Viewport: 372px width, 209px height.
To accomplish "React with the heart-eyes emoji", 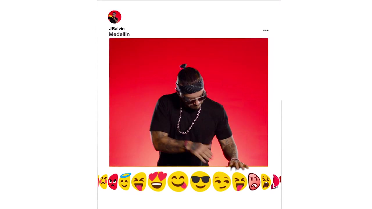I will click(158, 181).
